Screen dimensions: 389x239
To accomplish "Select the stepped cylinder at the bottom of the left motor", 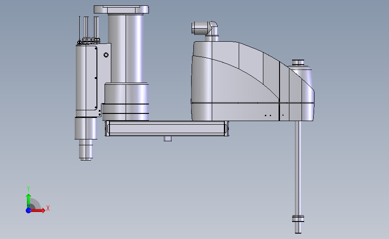I will (86, 149).
